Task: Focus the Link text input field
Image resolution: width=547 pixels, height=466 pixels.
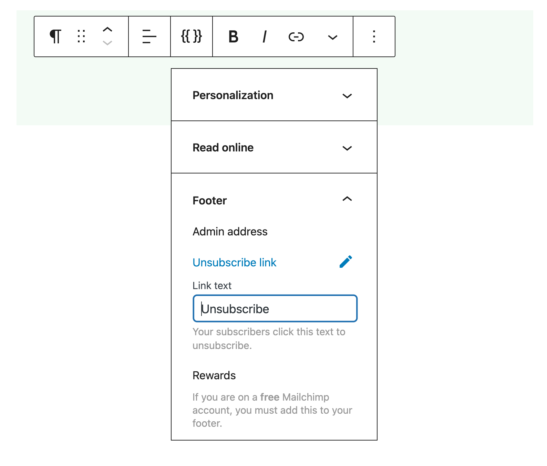Action: pos(275,308)
